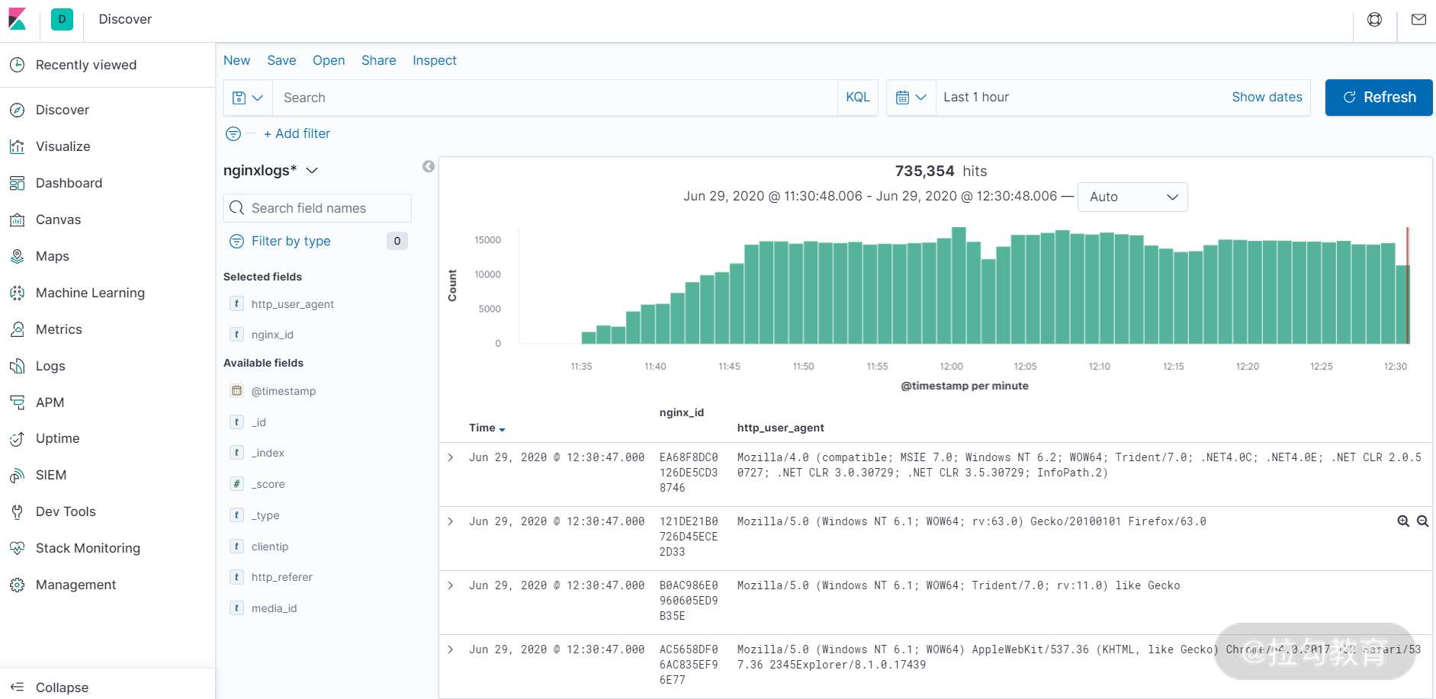This screenshot has width=1436, height=699.
Task: Click the Management gear icon
Action: tap(18, 585)
